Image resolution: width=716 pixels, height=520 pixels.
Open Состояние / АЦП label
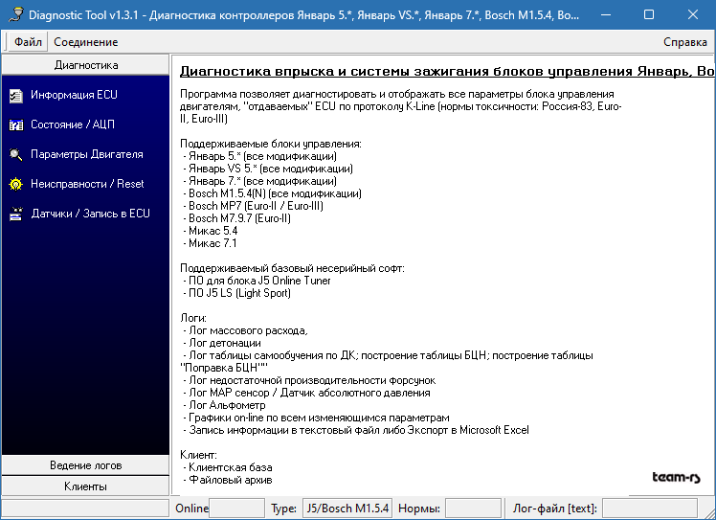click(73, 124)
